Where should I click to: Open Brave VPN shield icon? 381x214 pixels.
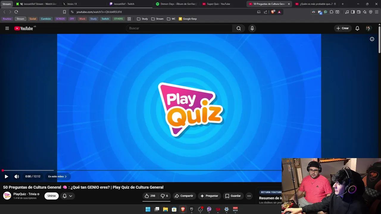point(371,12)
